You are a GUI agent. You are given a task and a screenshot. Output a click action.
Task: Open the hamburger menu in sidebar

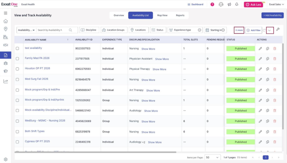(x=5, y=13)
